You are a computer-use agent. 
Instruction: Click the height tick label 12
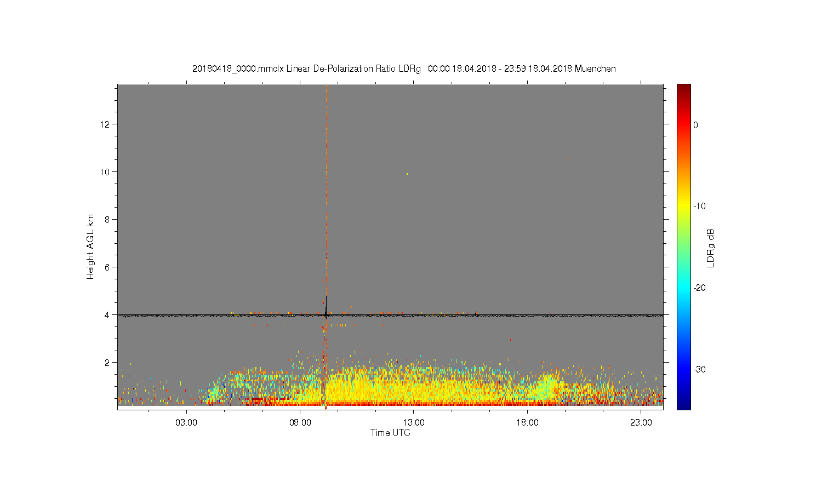tap(105, 124)
